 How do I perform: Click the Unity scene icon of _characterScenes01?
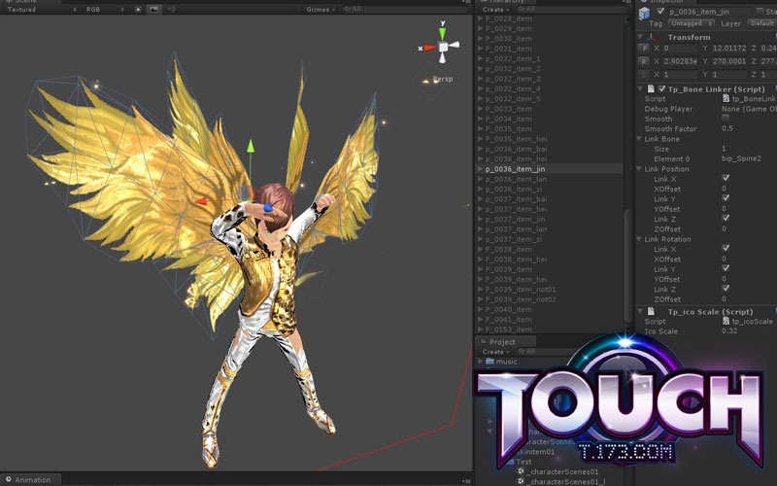click(x=521, y=471)
